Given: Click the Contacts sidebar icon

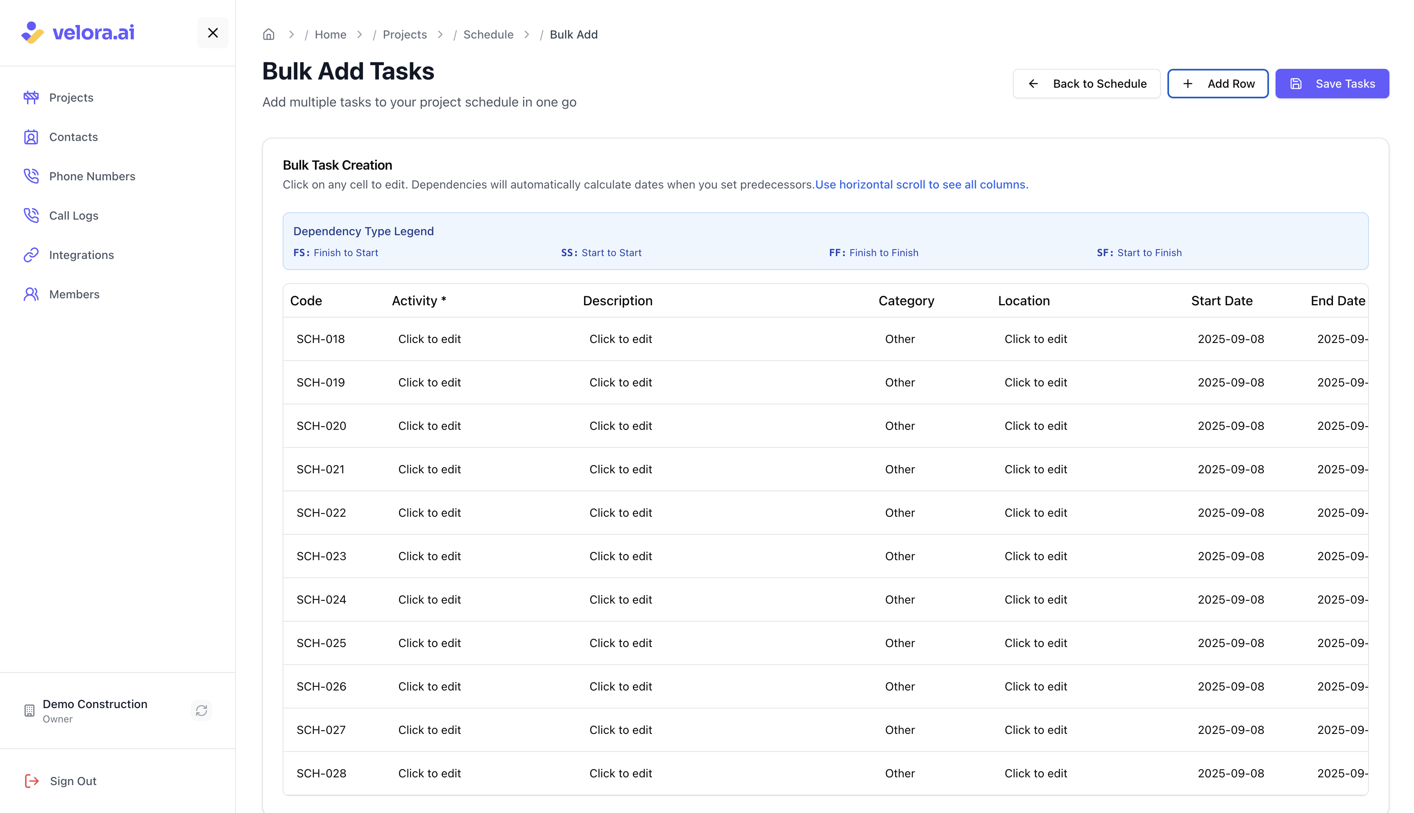Looking at the screenshot, I should tap(31, 137).
